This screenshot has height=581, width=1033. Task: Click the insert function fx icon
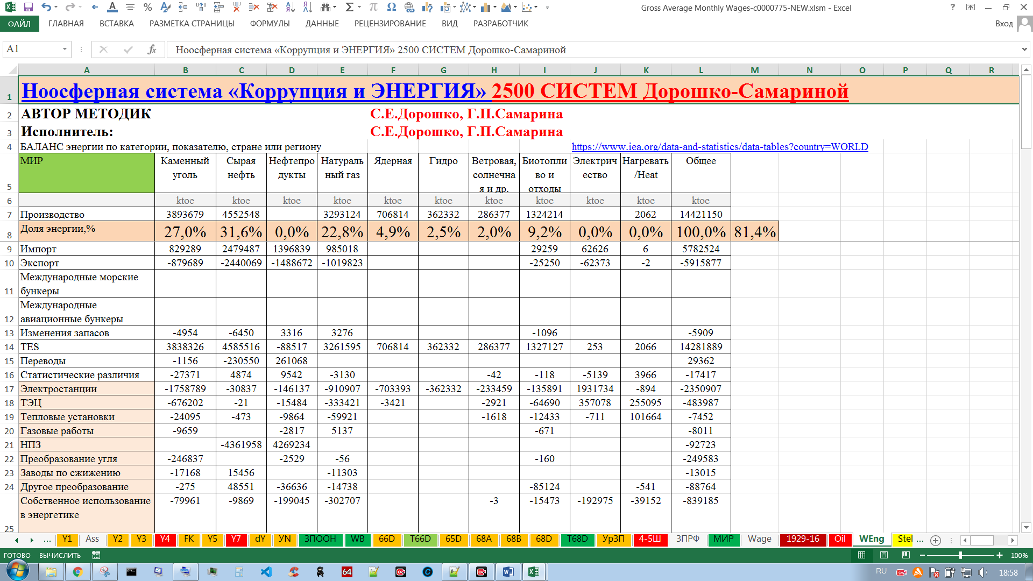point(152,49)
